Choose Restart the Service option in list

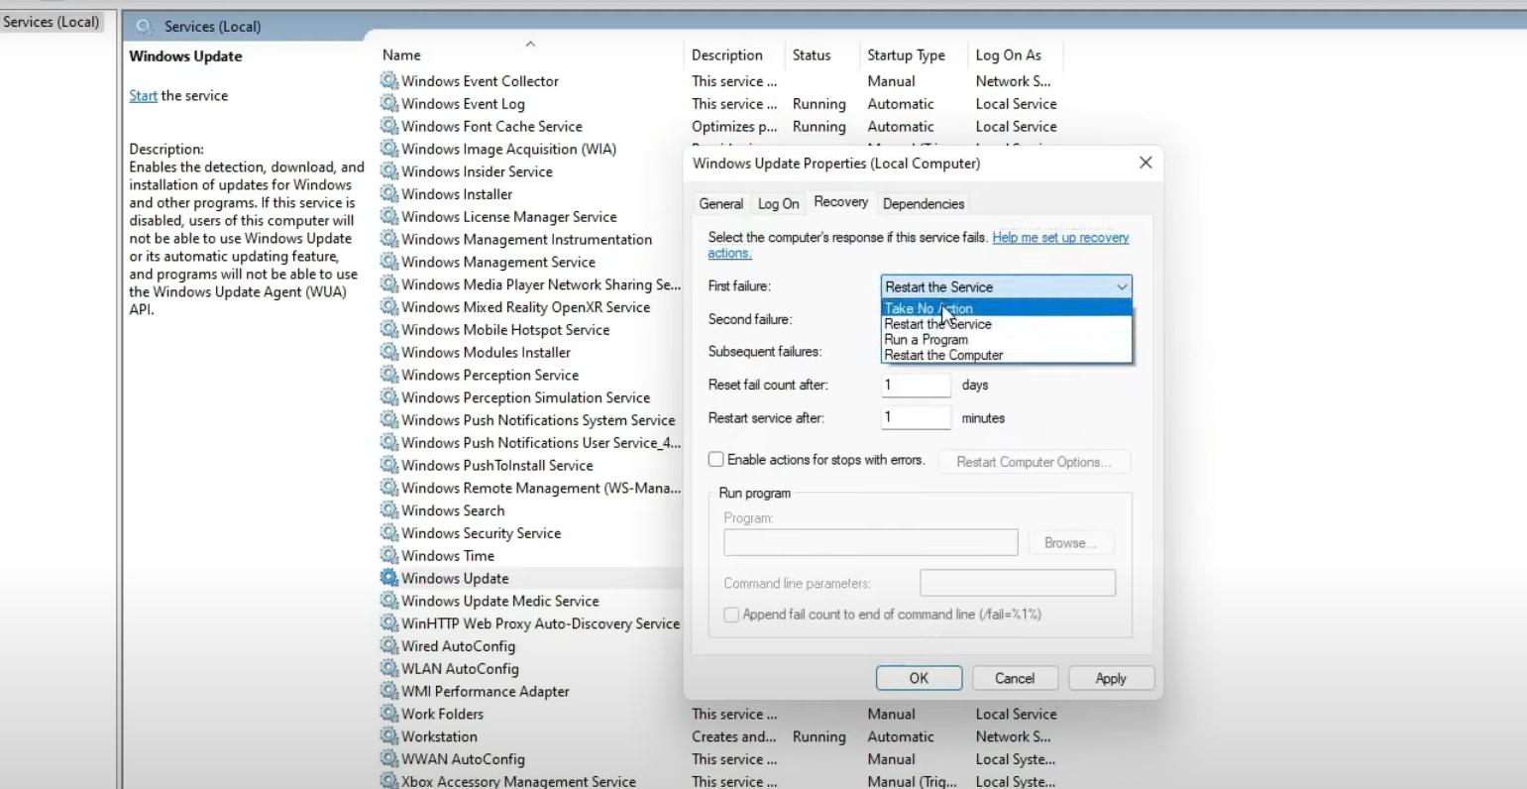click(1006, 324)
